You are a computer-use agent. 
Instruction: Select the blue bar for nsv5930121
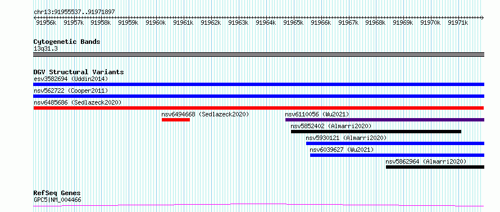click(x=395, y=143)
